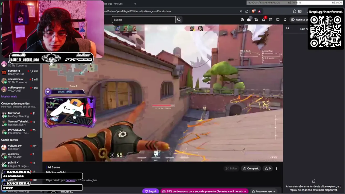Click the Assista sem anúncios button
The height and width of the screenshot is (194, 345).
coord(299,20)
